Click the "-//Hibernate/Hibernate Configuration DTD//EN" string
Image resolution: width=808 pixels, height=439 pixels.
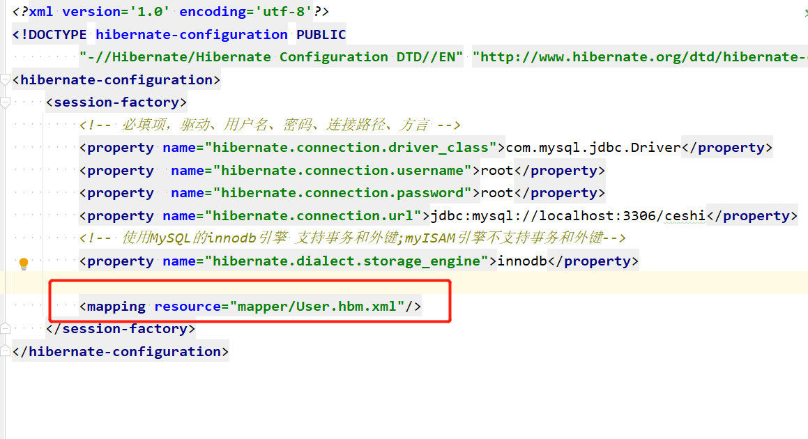tap(271, 56)
